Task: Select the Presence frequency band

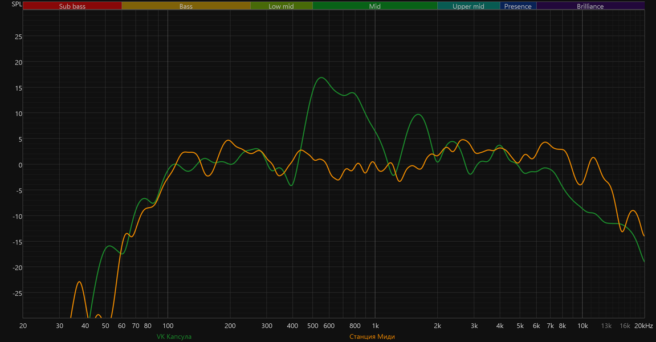Action: [518, 6]
